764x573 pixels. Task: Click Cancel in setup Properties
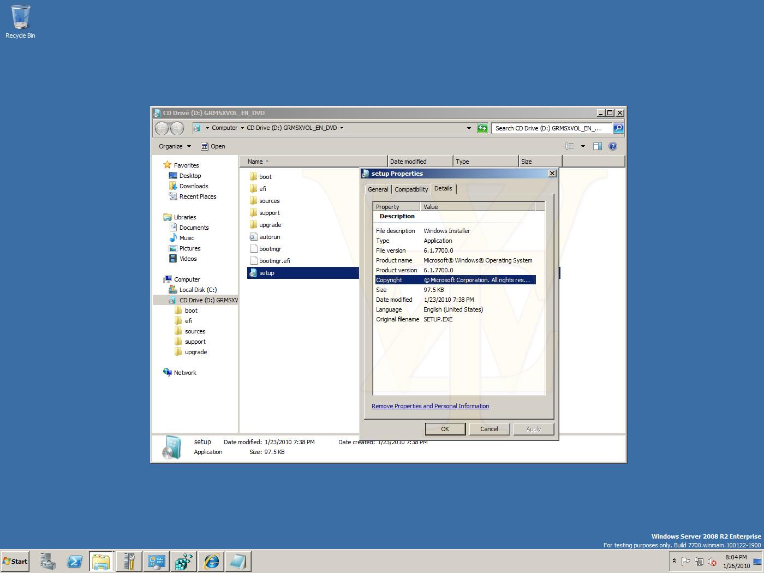pos(489,429)
